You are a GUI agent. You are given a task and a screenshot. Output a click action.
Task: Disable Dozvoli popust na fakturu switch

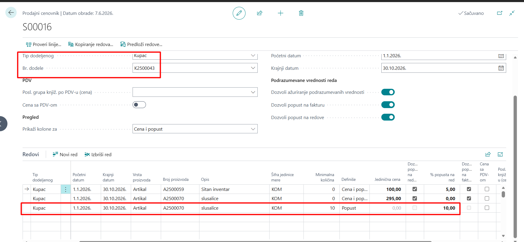(x=388, y=105)
